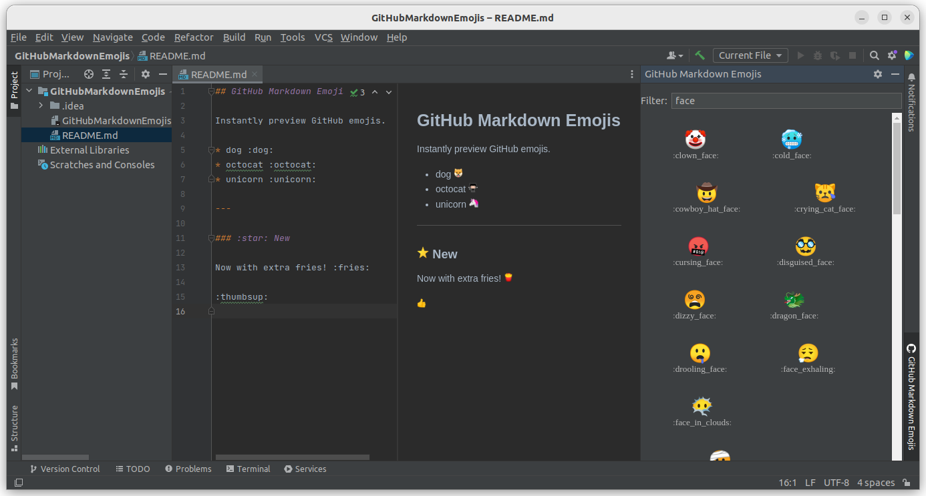Click the Stop square icon
926x496 pixels.
pyautogui.click(x=853, y=55)
